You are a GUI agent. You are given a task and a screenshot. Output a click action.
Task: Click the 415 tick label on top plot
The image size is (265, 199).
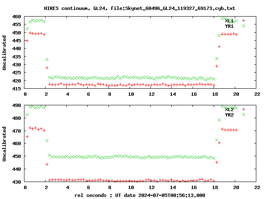(17, 89)
